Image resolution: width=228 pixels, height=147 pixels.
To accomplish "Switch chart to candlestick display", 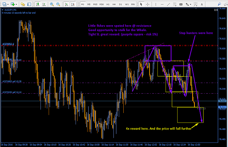I will tap(38, 4).
